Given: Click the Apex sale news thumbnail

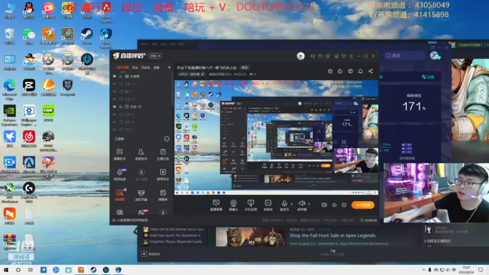Looking at the screenshot, I should coord(251,237).
